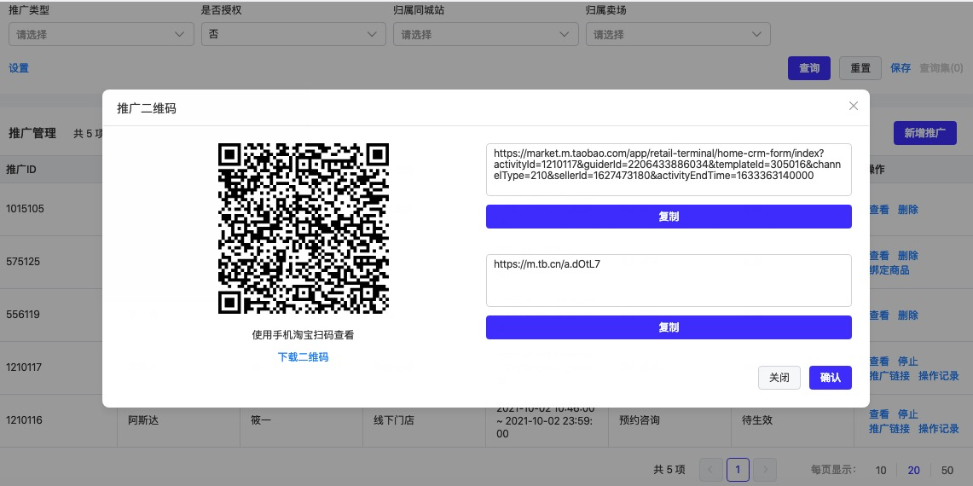973x486 pixels.
Task: Open 推广链接 for row 1210116
Action: (x=889, y=428)
